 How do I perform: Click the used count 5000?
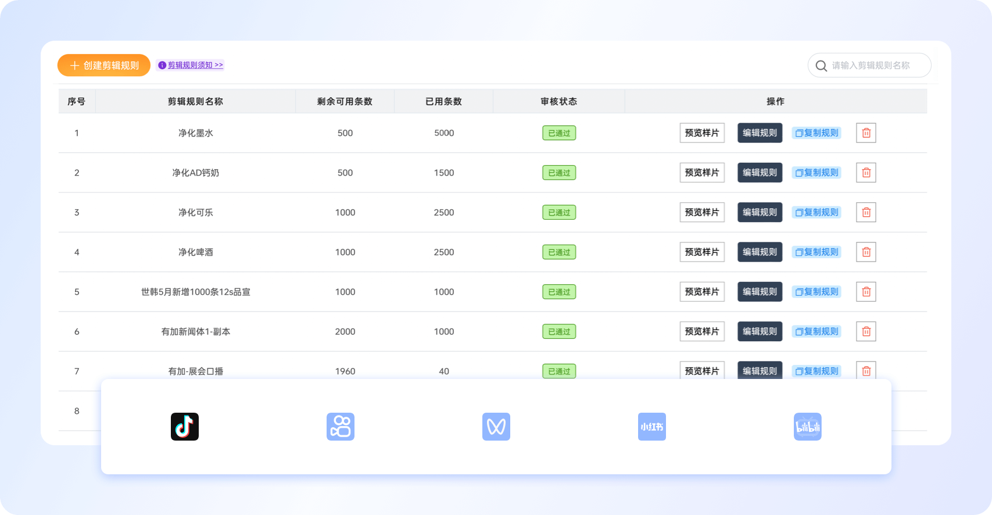click(444, 133)
